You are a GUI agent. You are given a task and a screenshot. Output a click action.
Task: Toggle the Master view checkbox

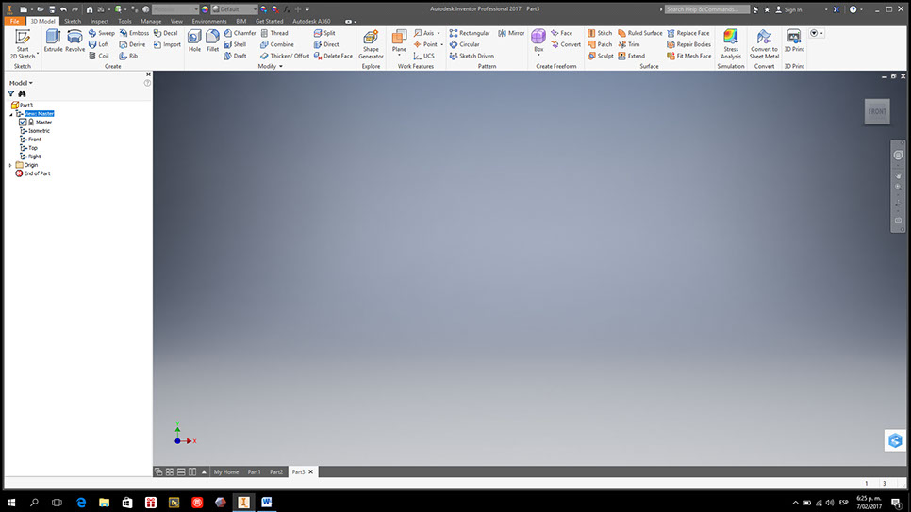[23, 122]
